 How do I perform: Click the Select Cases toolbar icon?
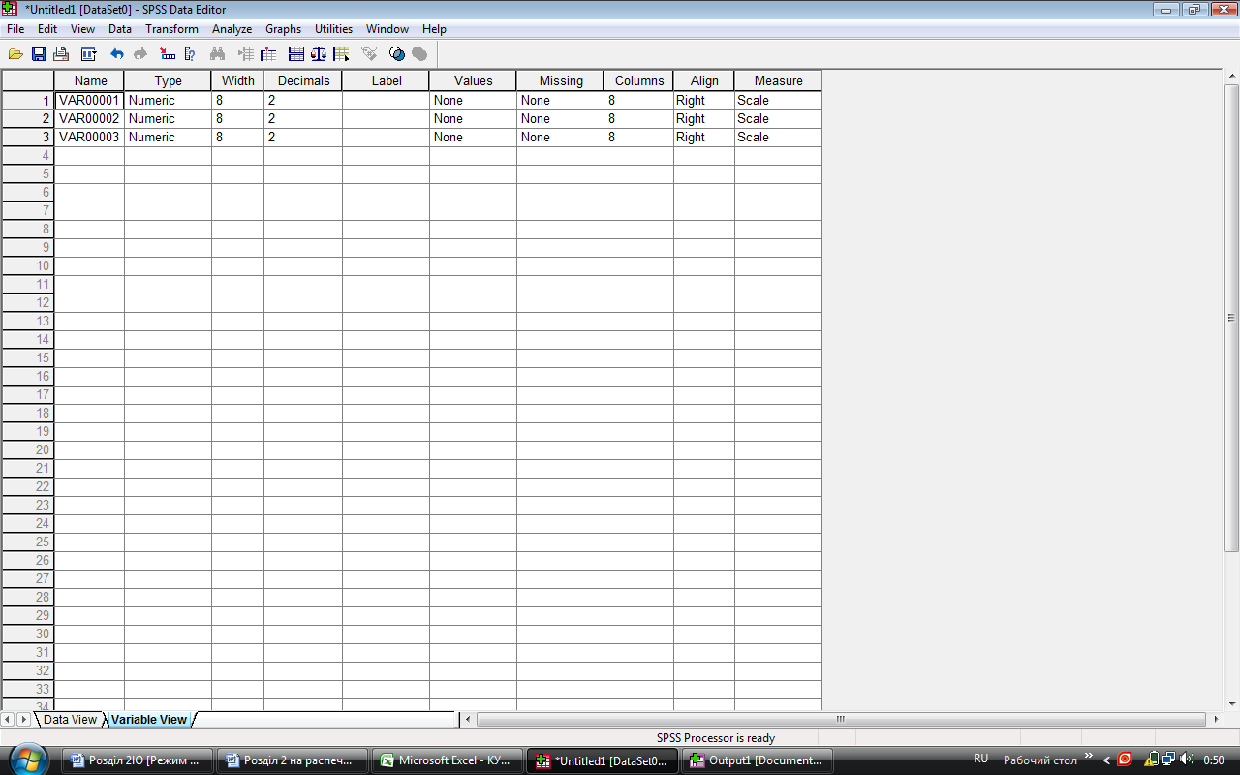pos(341,54)
